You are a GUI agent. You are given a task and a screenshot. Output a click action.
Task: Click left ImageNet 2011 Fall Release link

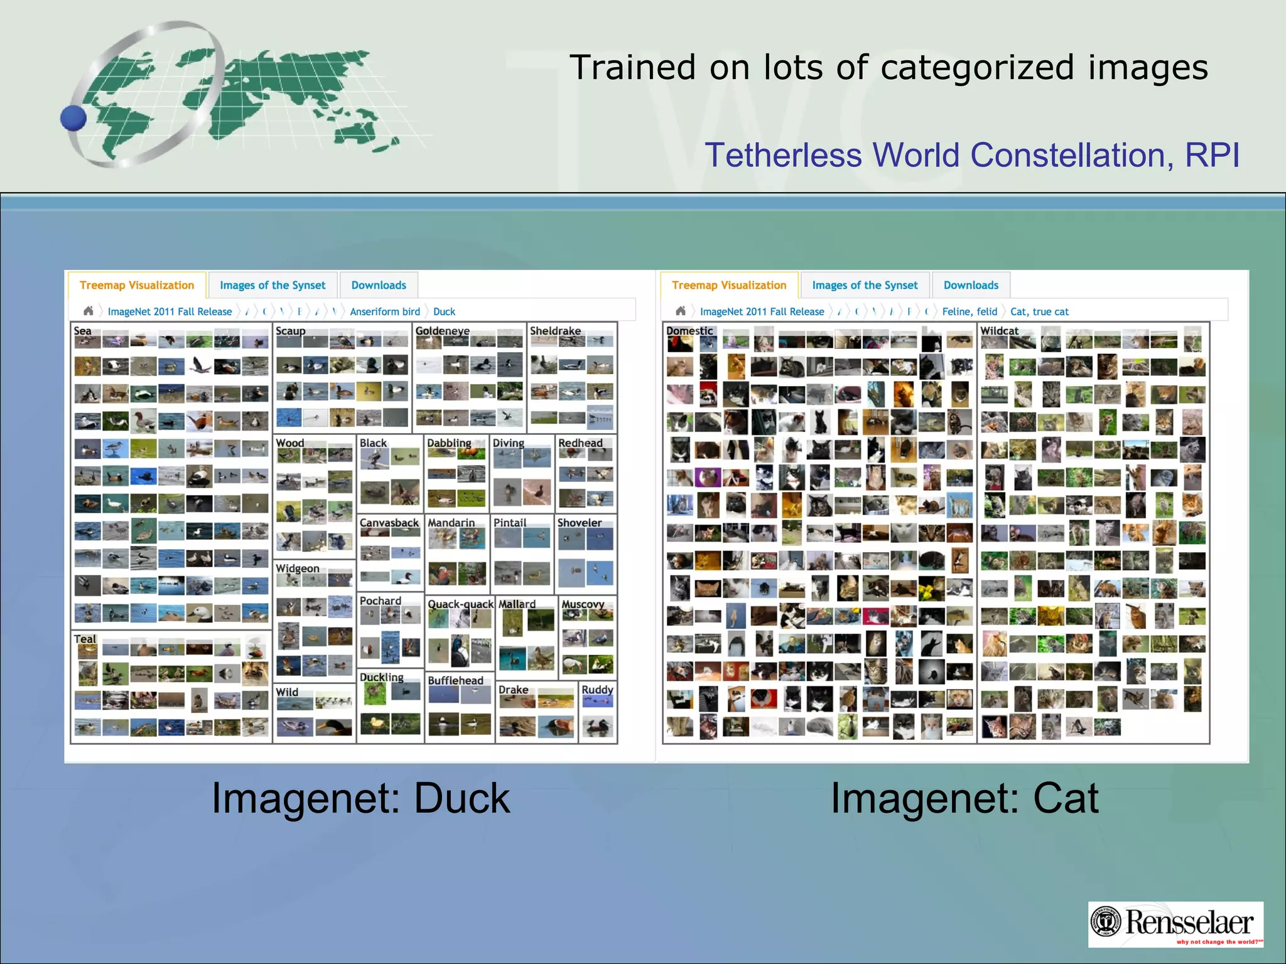[170, 311]
